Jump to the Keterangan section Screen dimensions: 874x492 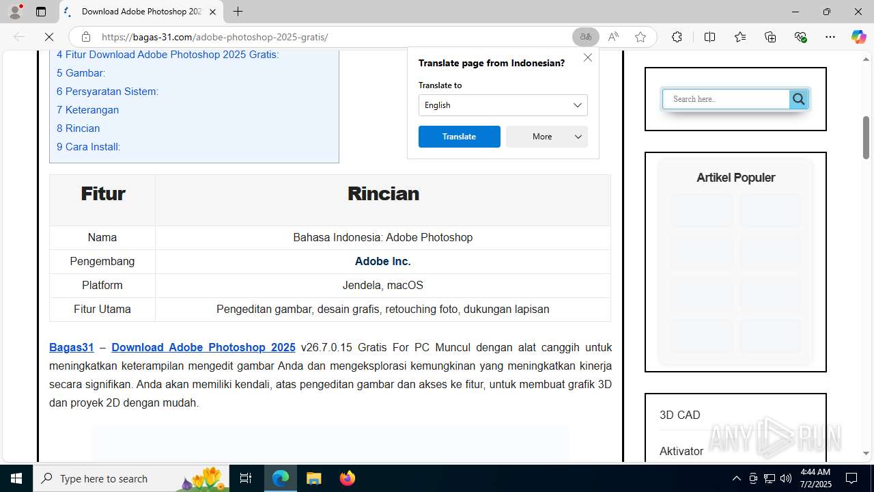[88, 110]
